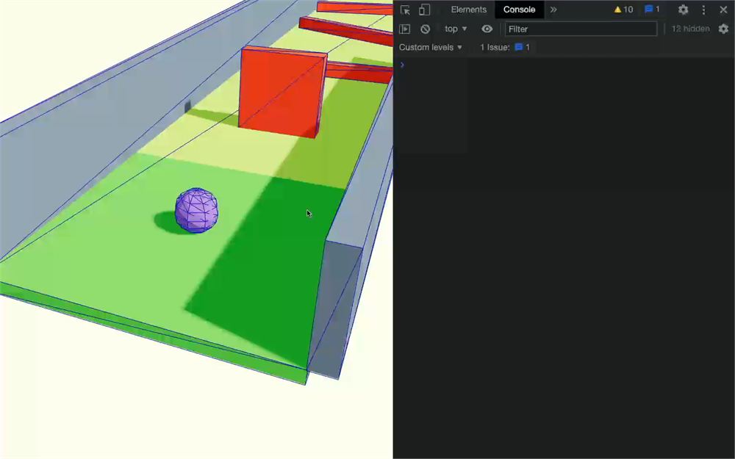Close the DevTools panel
Viewport: 735px width, 459px height.
point(723,10)
